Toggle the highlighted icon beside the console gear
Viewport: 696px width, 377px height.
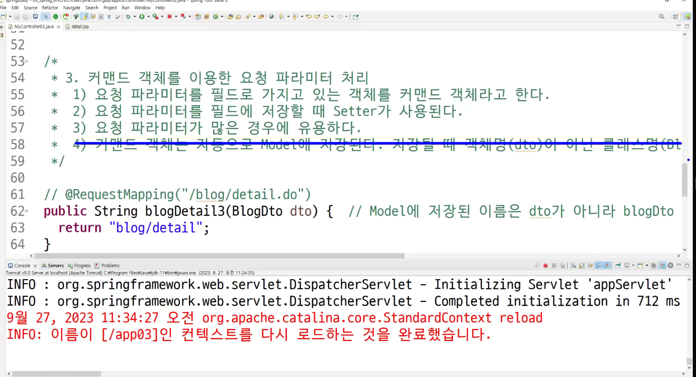coord(663,266)
